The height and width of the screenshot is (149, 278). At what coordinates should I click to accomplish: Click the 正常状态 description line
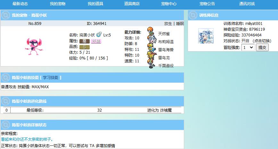[x=58, y=146]
